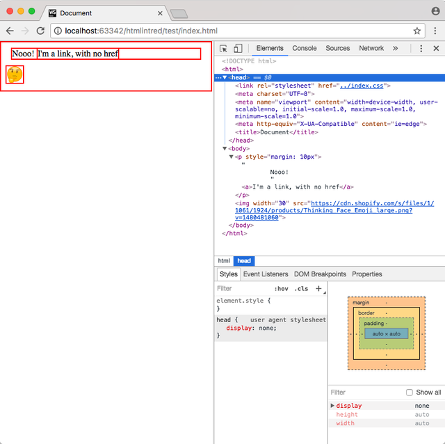The image size is (445, 444).
Task: Switch to the Console tab
Action: 305,48
